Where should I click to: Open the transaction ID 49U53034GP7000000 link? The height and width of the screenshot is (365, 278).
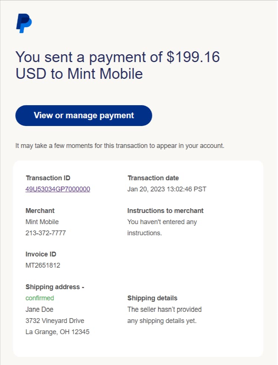coord(58,189)
